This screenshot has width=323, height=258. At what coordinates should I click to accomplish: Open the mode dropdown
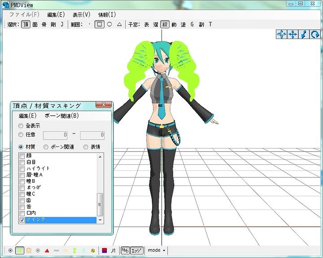click(x=157, y=250)
